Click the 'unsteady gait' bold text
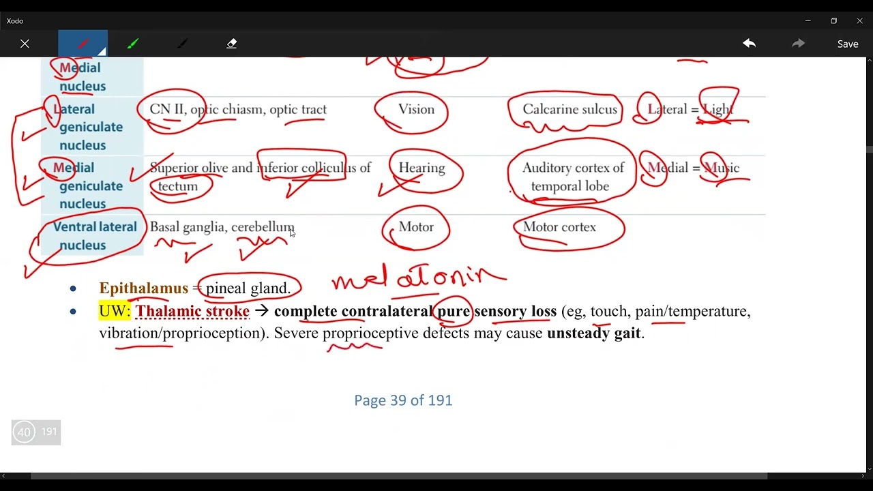The image size is (873, 491). coord(593,333)
